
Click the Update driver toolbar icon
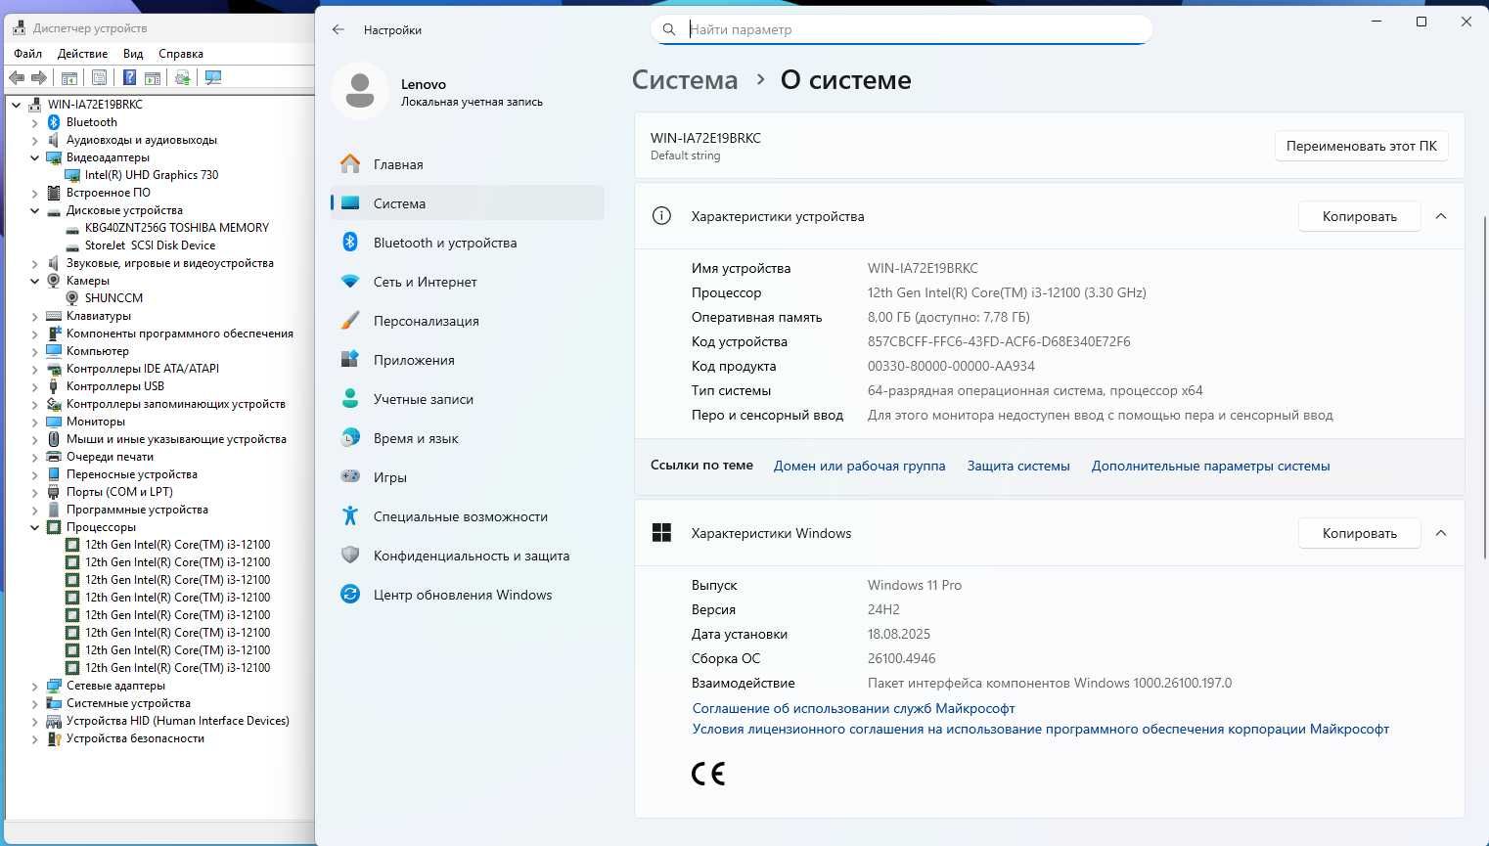(183, 77)
